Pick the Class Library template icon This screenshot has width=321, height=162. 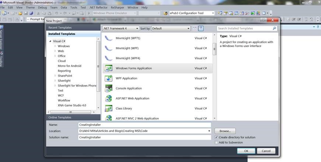click(x=109, y=109)
